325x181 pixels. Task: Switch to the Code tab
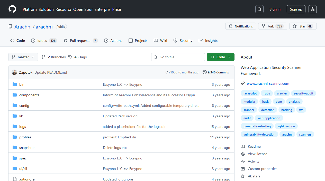click(17, 41)
